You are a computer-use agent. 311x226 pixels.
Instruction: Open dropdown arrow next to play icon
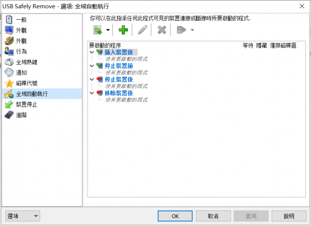pos(192,30)
